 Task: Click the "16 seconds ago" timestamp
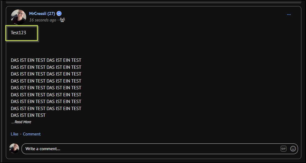(42, 20)
